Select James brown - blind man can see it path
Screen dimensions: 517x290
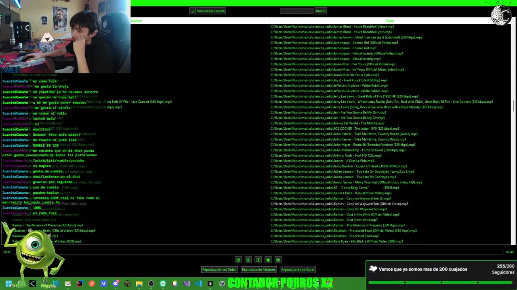(347, 37)
